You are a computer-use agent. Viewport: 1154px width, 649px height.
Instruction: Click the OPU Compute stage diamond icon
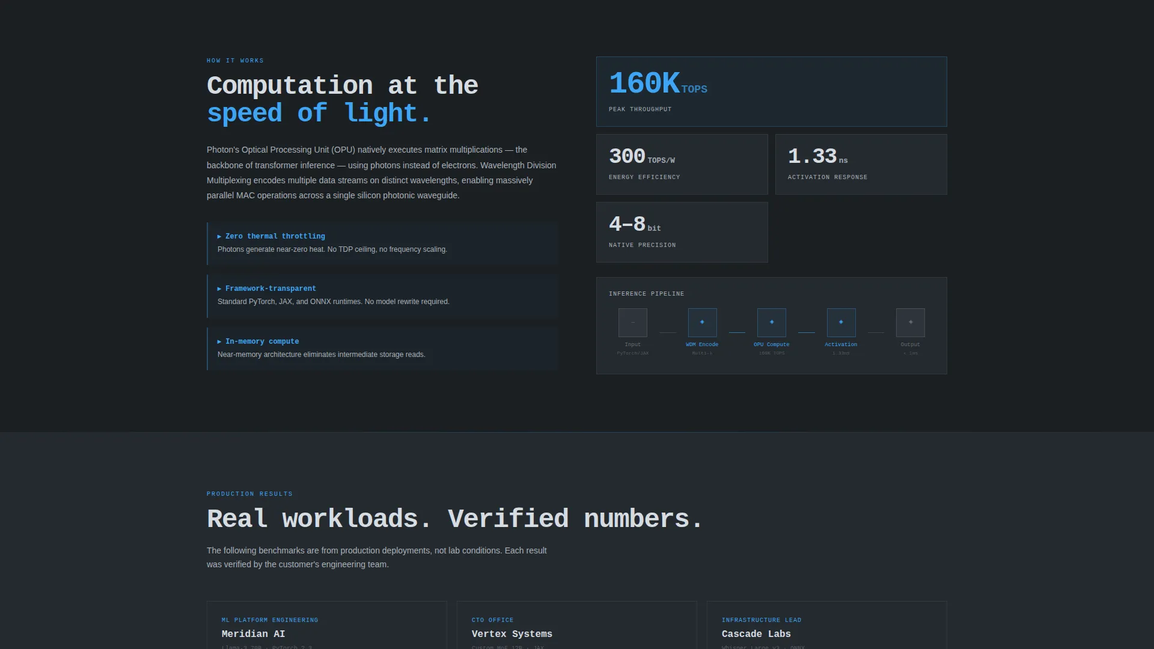[772, 322]
